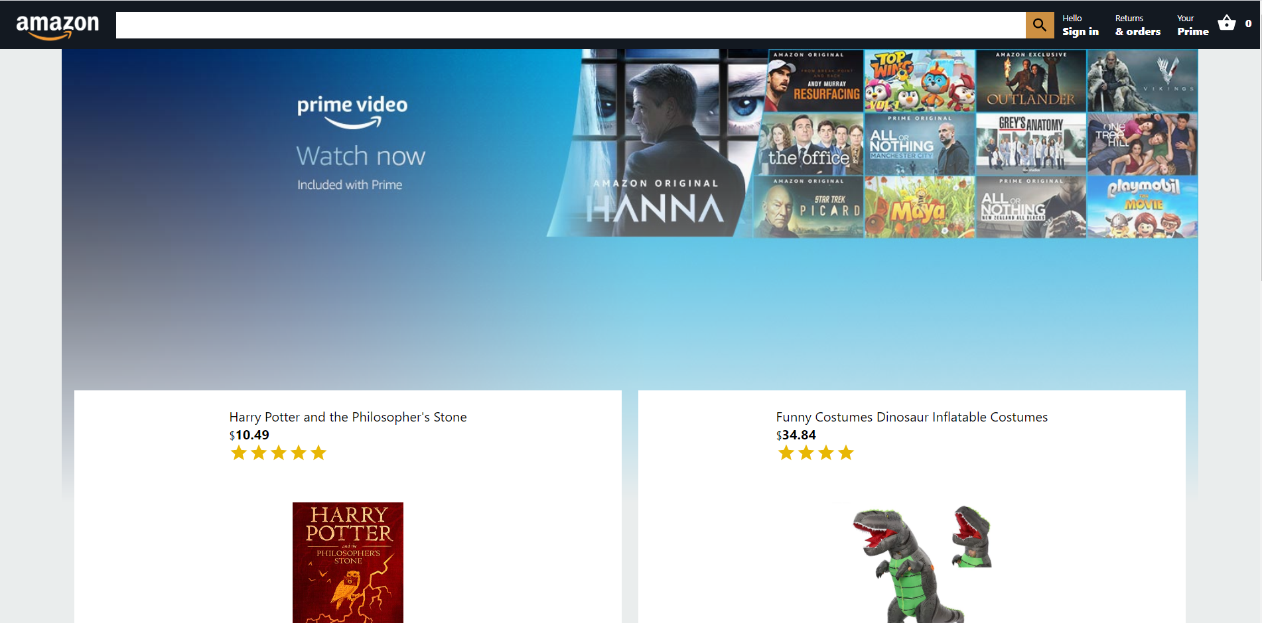1262x623 pixels.
Task: Click the prime video logo on banner
Action: [x=352, y=112]
